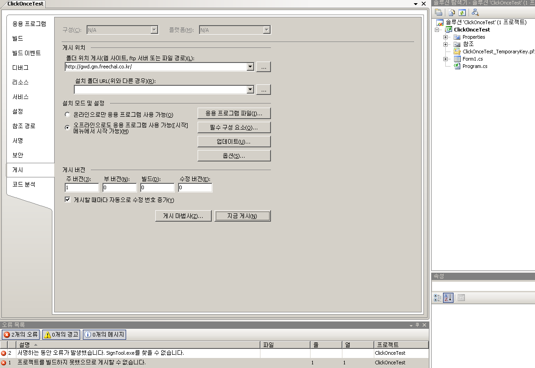This screenshot has height=368, width=535.
Task: Click the 지금 게시 button
Action: point(242,216)
